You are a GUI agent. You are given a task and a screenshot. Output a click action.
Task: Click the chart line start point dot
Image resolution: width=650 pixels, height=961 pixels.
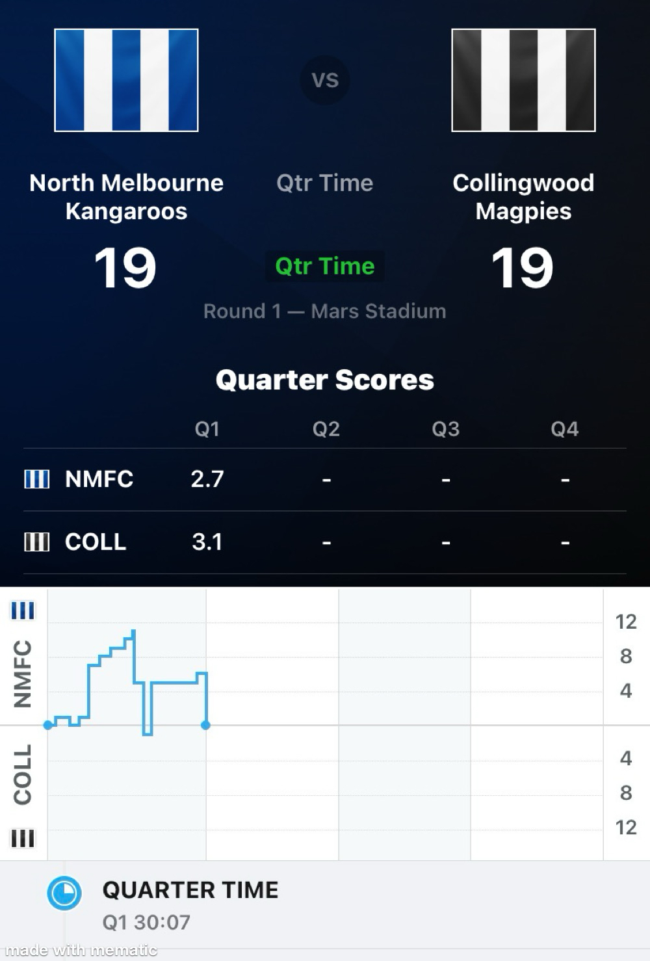[x=48, y=725]
